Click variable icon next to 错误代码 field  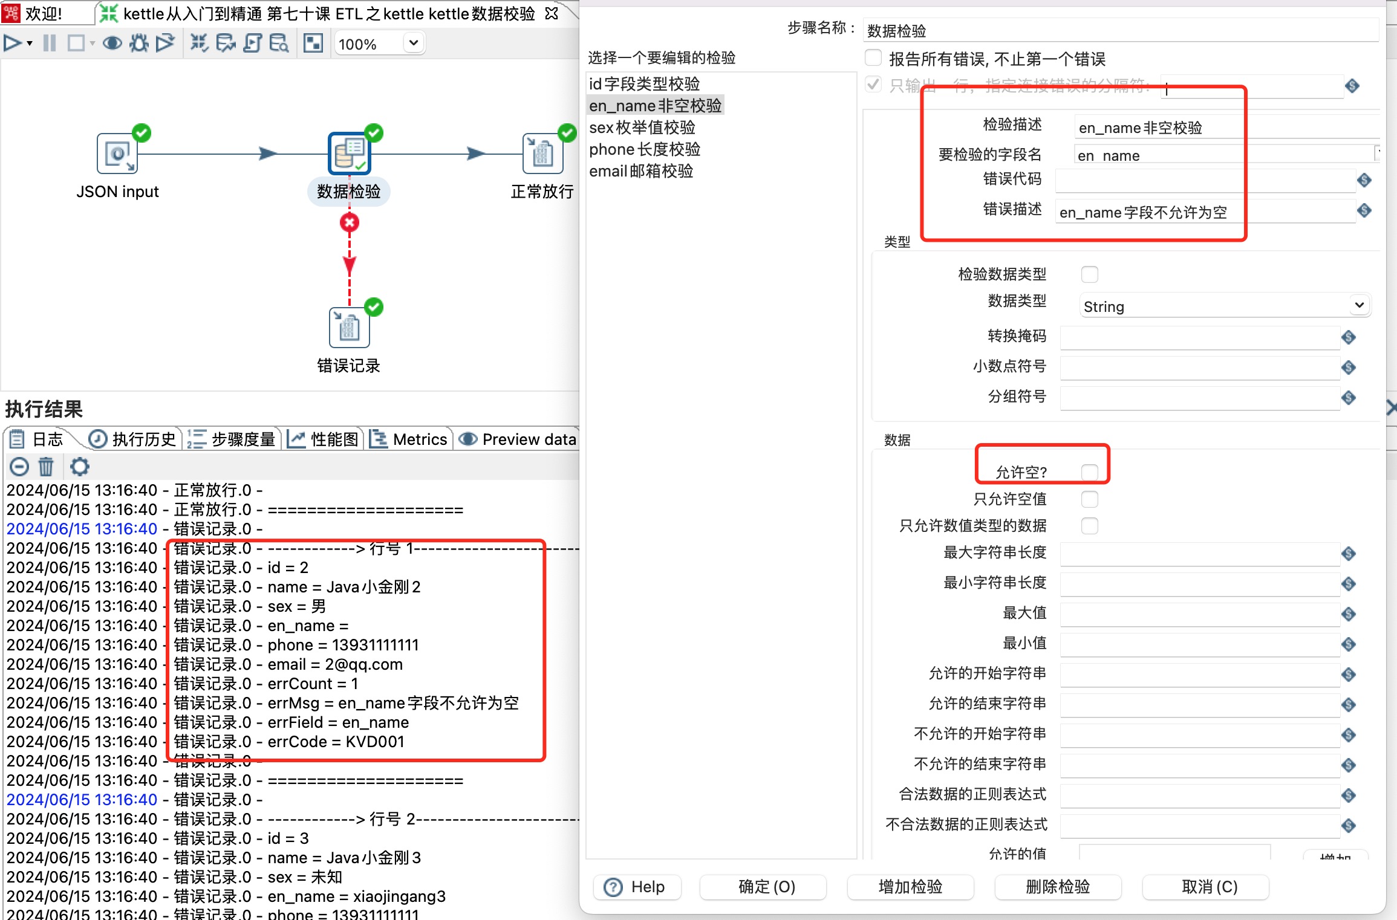[x=1364, y=180]
